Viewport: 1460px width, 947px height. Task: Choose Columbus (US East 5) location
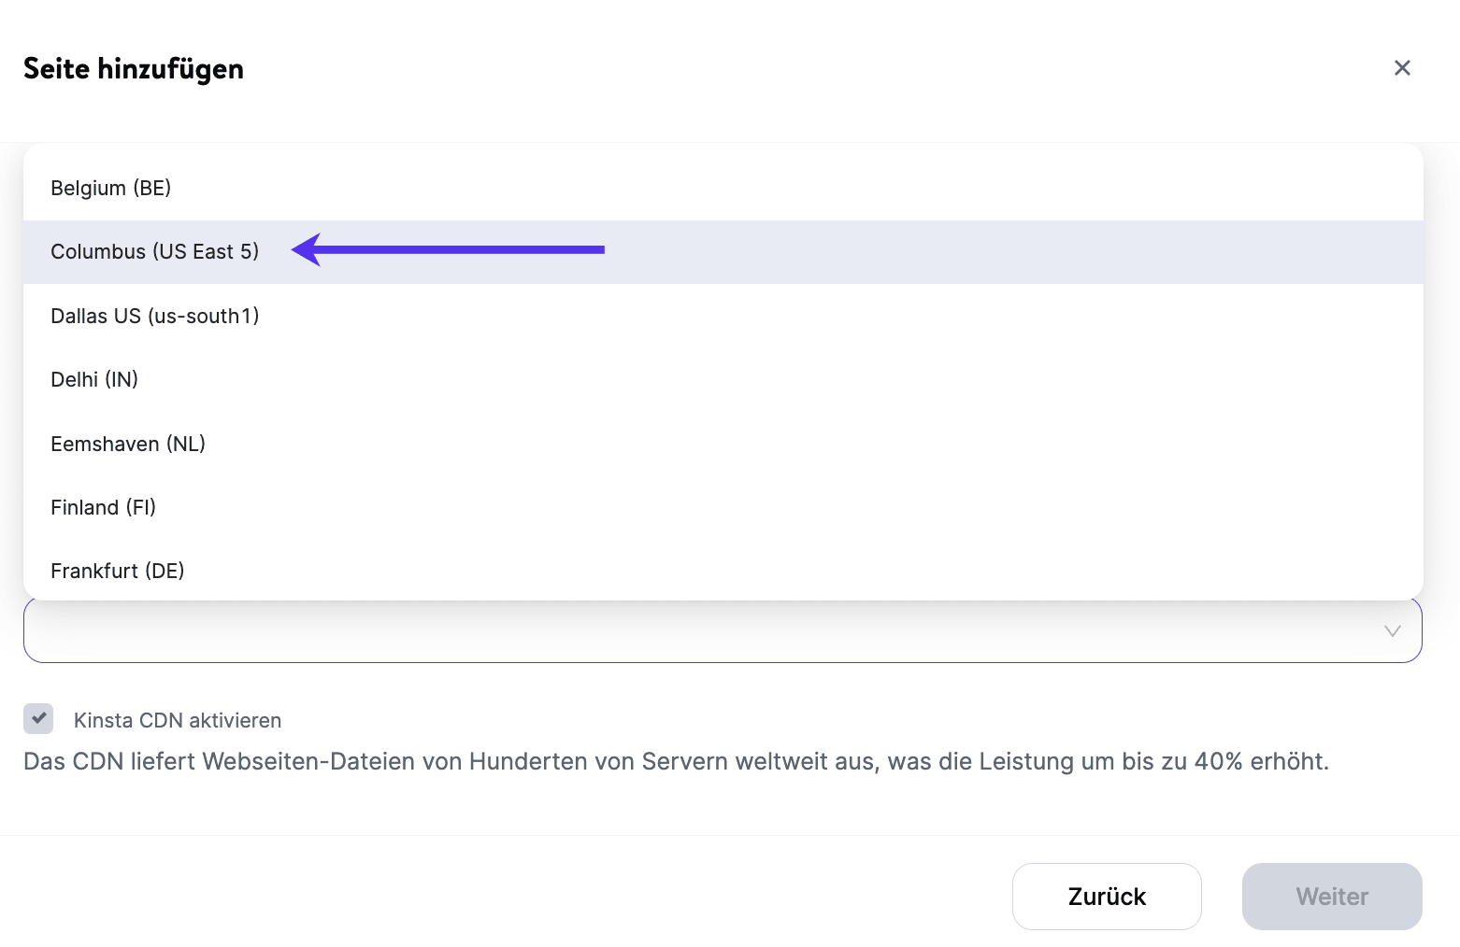pos(155,252)
